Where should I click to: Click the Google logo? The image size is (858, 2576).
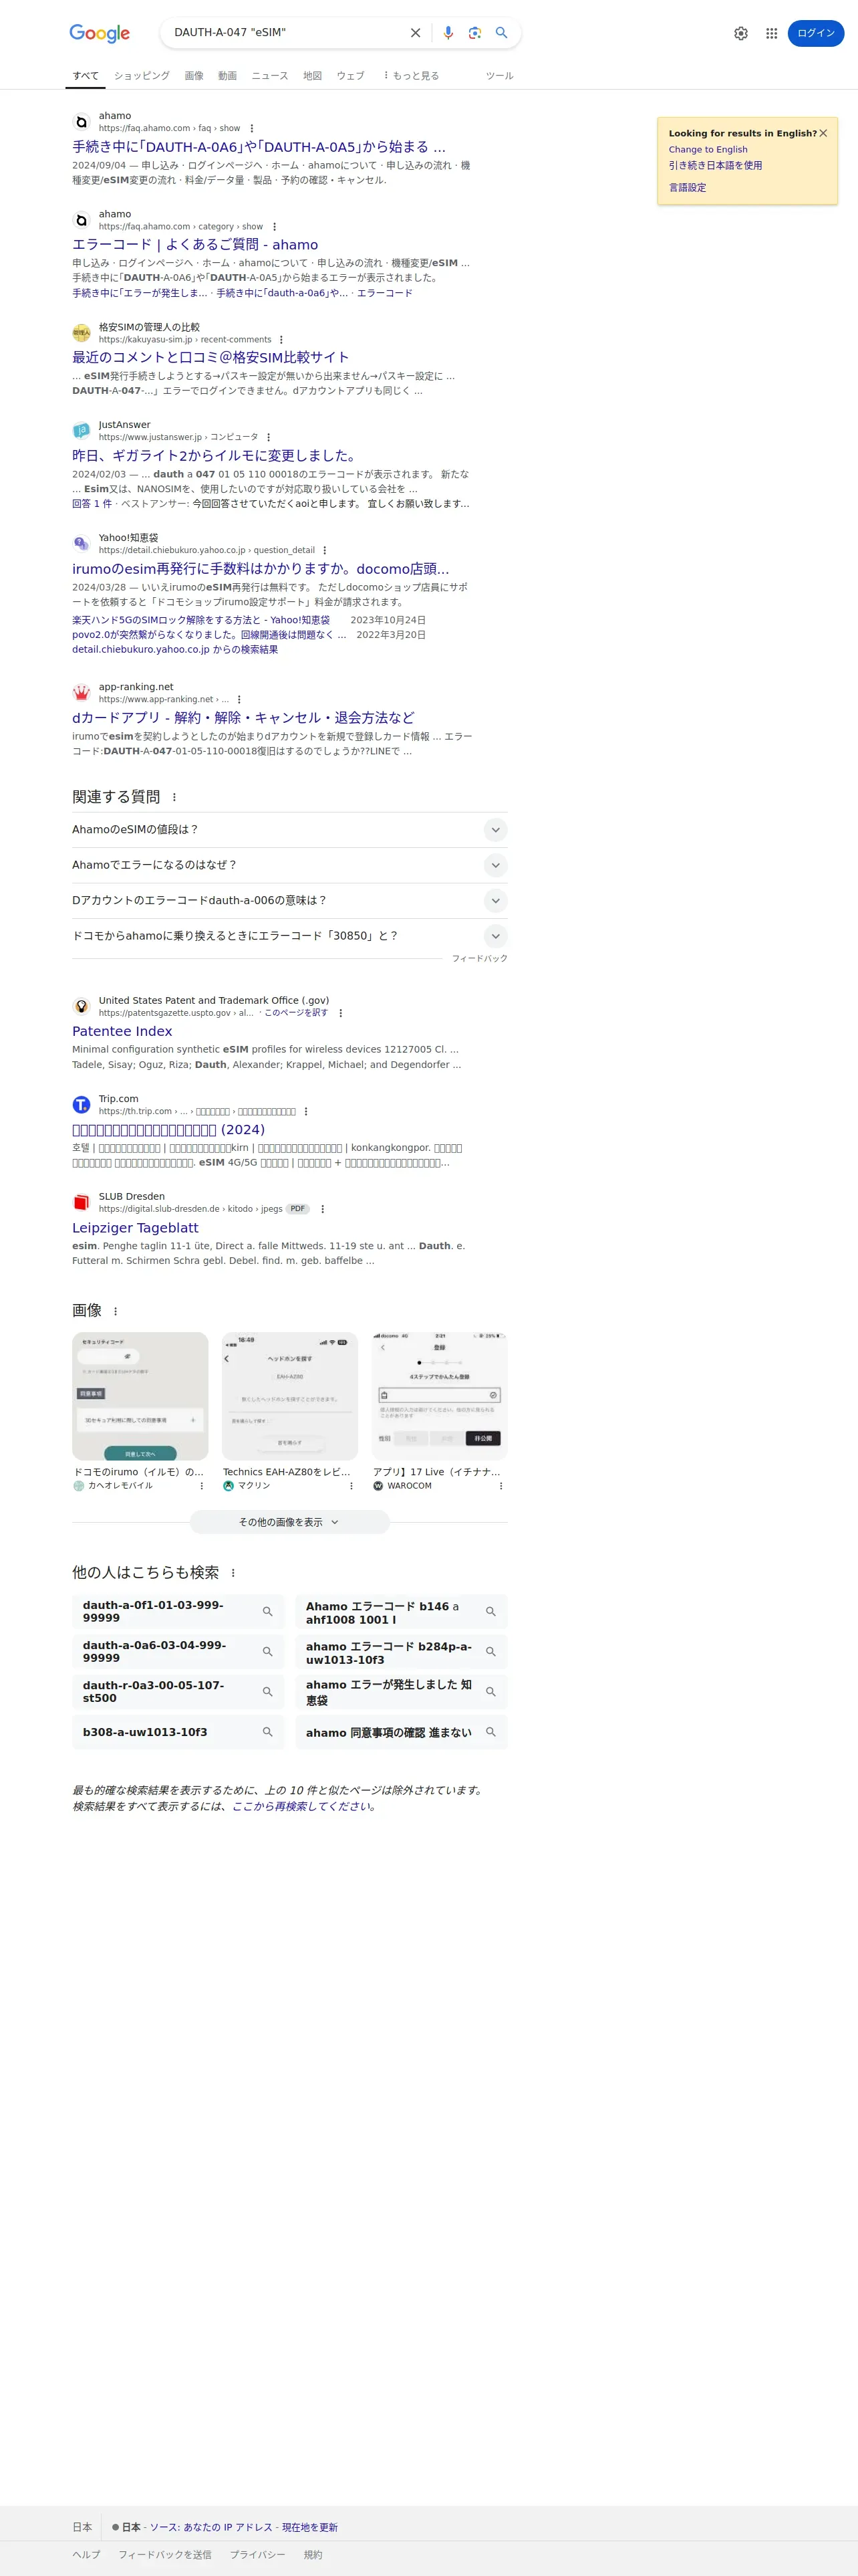pyautogui.click(x=100, y=33)
